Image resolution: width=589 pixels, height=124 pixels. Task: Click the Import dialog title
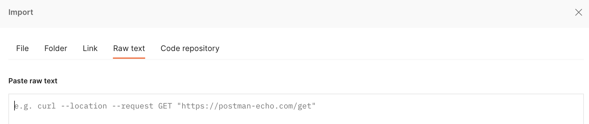pos(21,12)
